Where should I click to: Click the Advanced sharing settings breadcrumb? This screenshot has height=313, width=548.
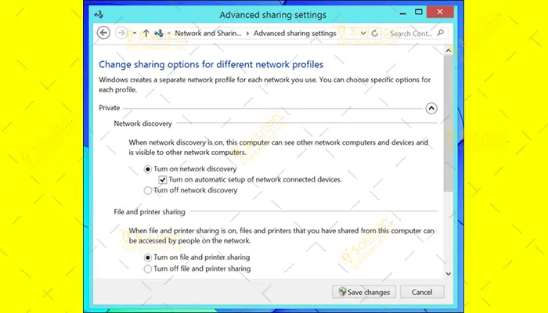click(294, 33)
